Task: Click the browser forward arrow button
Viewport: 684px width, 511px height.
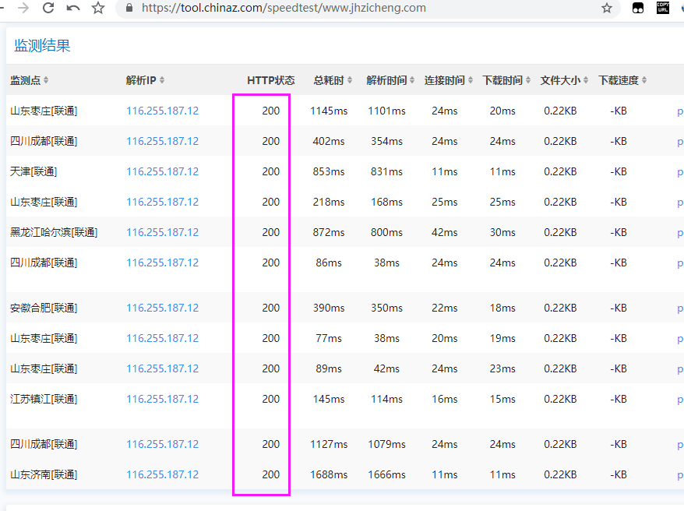Action: click(x=23, y=8)
